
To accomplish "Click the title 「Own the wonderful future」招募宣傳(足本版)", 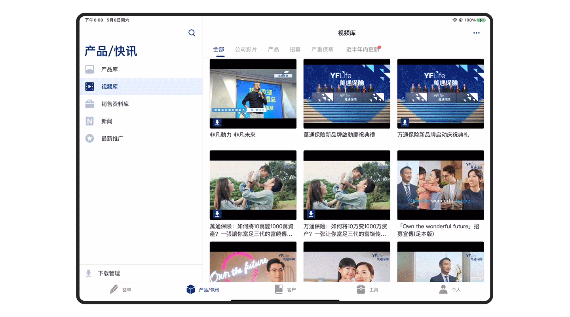I will click(439, 230).
